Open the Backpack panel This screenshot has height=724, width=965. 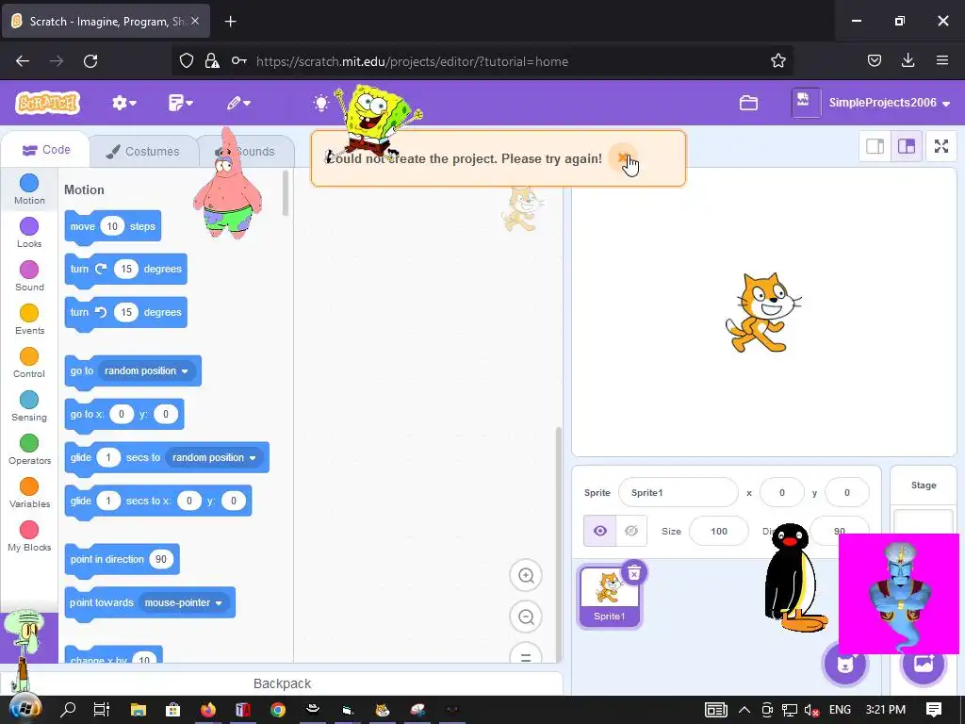[x=282, y=683]
